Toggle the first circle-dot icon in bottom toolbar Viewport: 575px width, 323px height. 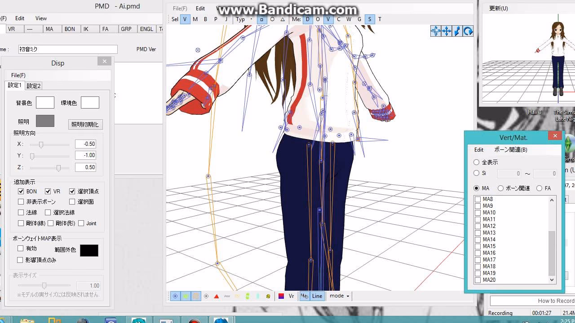coord(175,296)
